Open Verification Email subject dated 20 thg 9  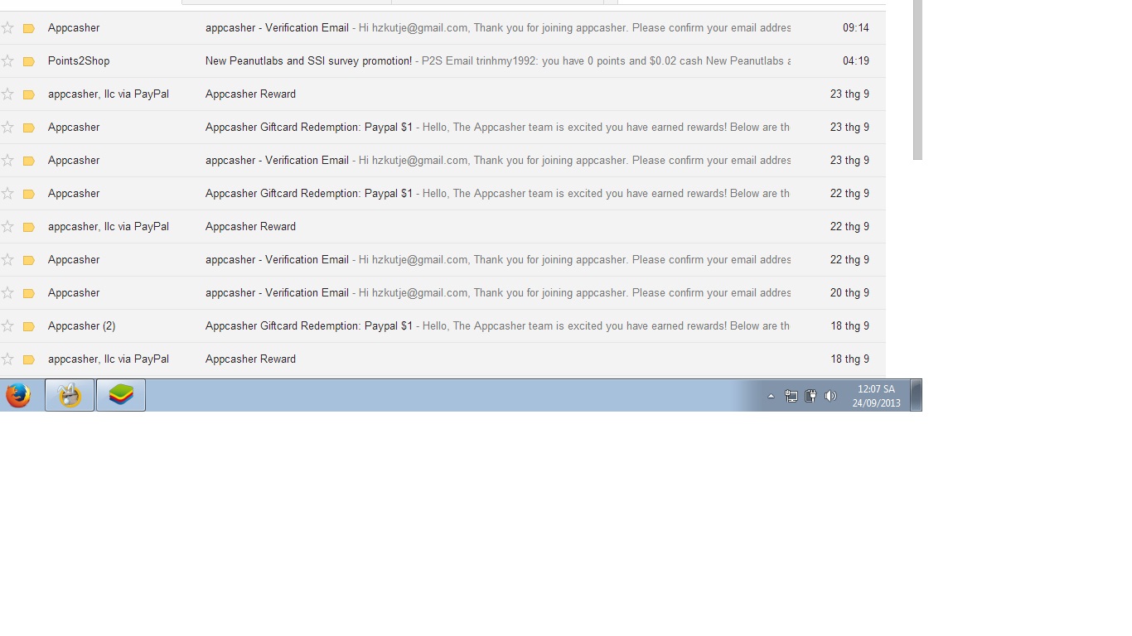coord(277,292)
